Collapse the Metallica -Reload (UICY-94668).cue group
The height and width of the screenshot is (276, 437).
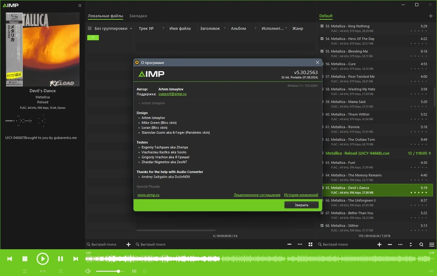430,153
